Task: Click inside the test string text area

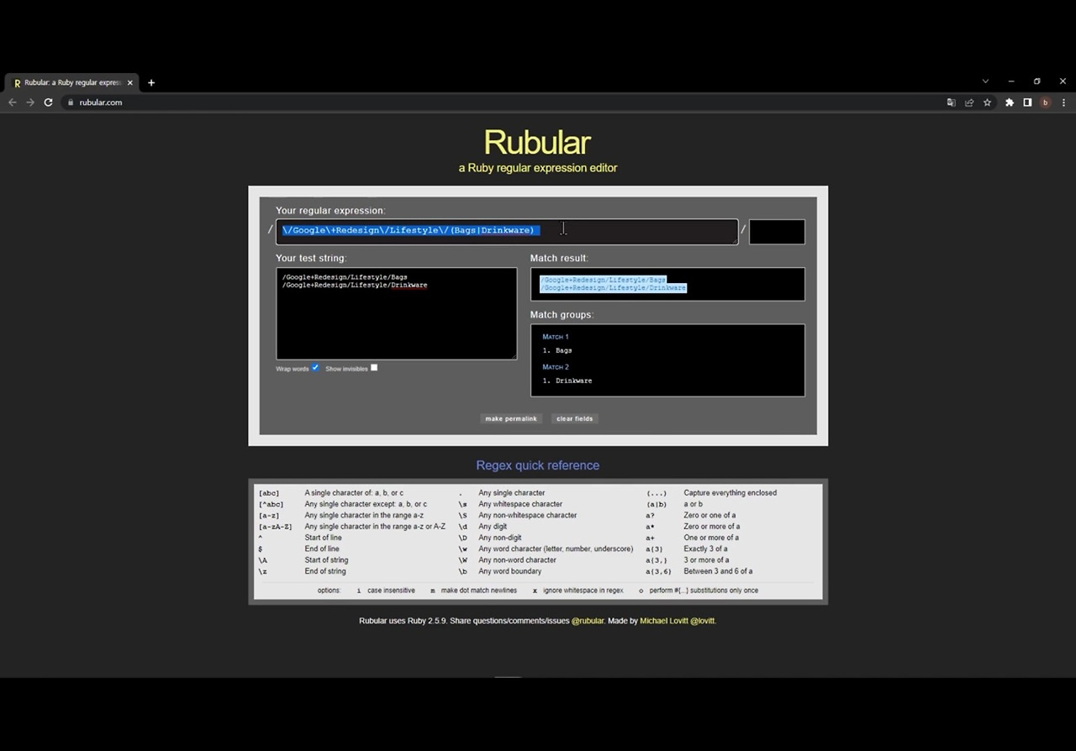Action: pos(397,313)
